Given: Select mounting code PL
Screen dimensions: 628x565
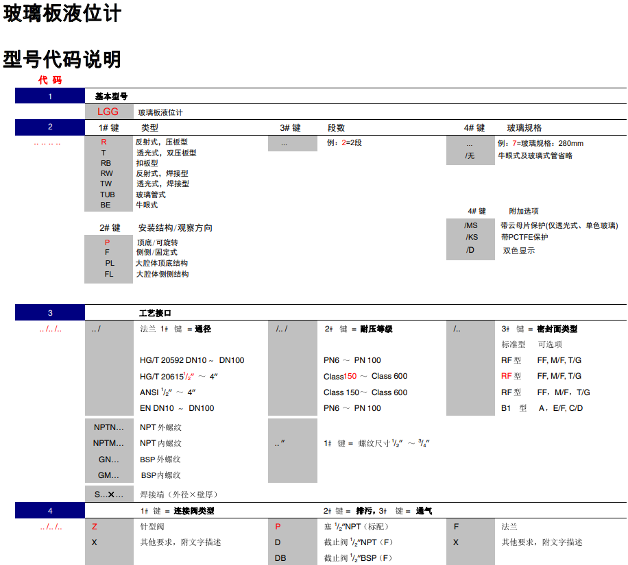Looking at the screenshot, I should point(110,263).
